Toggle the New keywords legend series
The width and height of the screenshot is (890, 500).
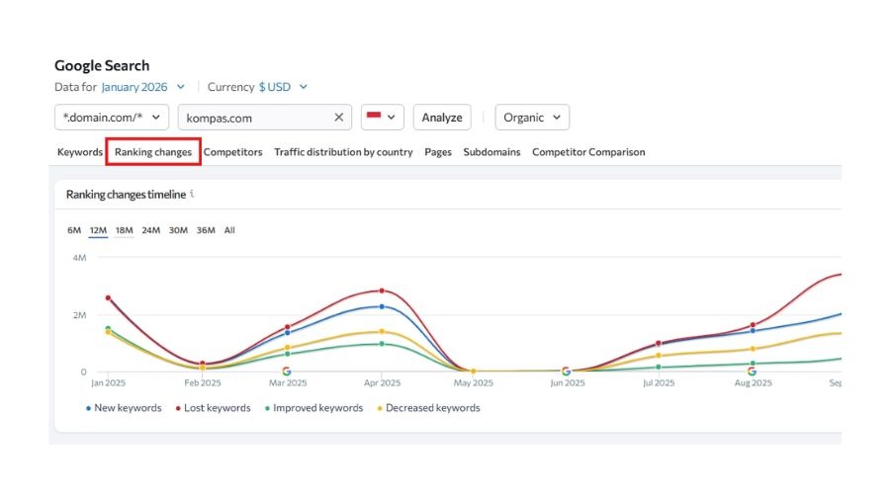click(124, 408)
